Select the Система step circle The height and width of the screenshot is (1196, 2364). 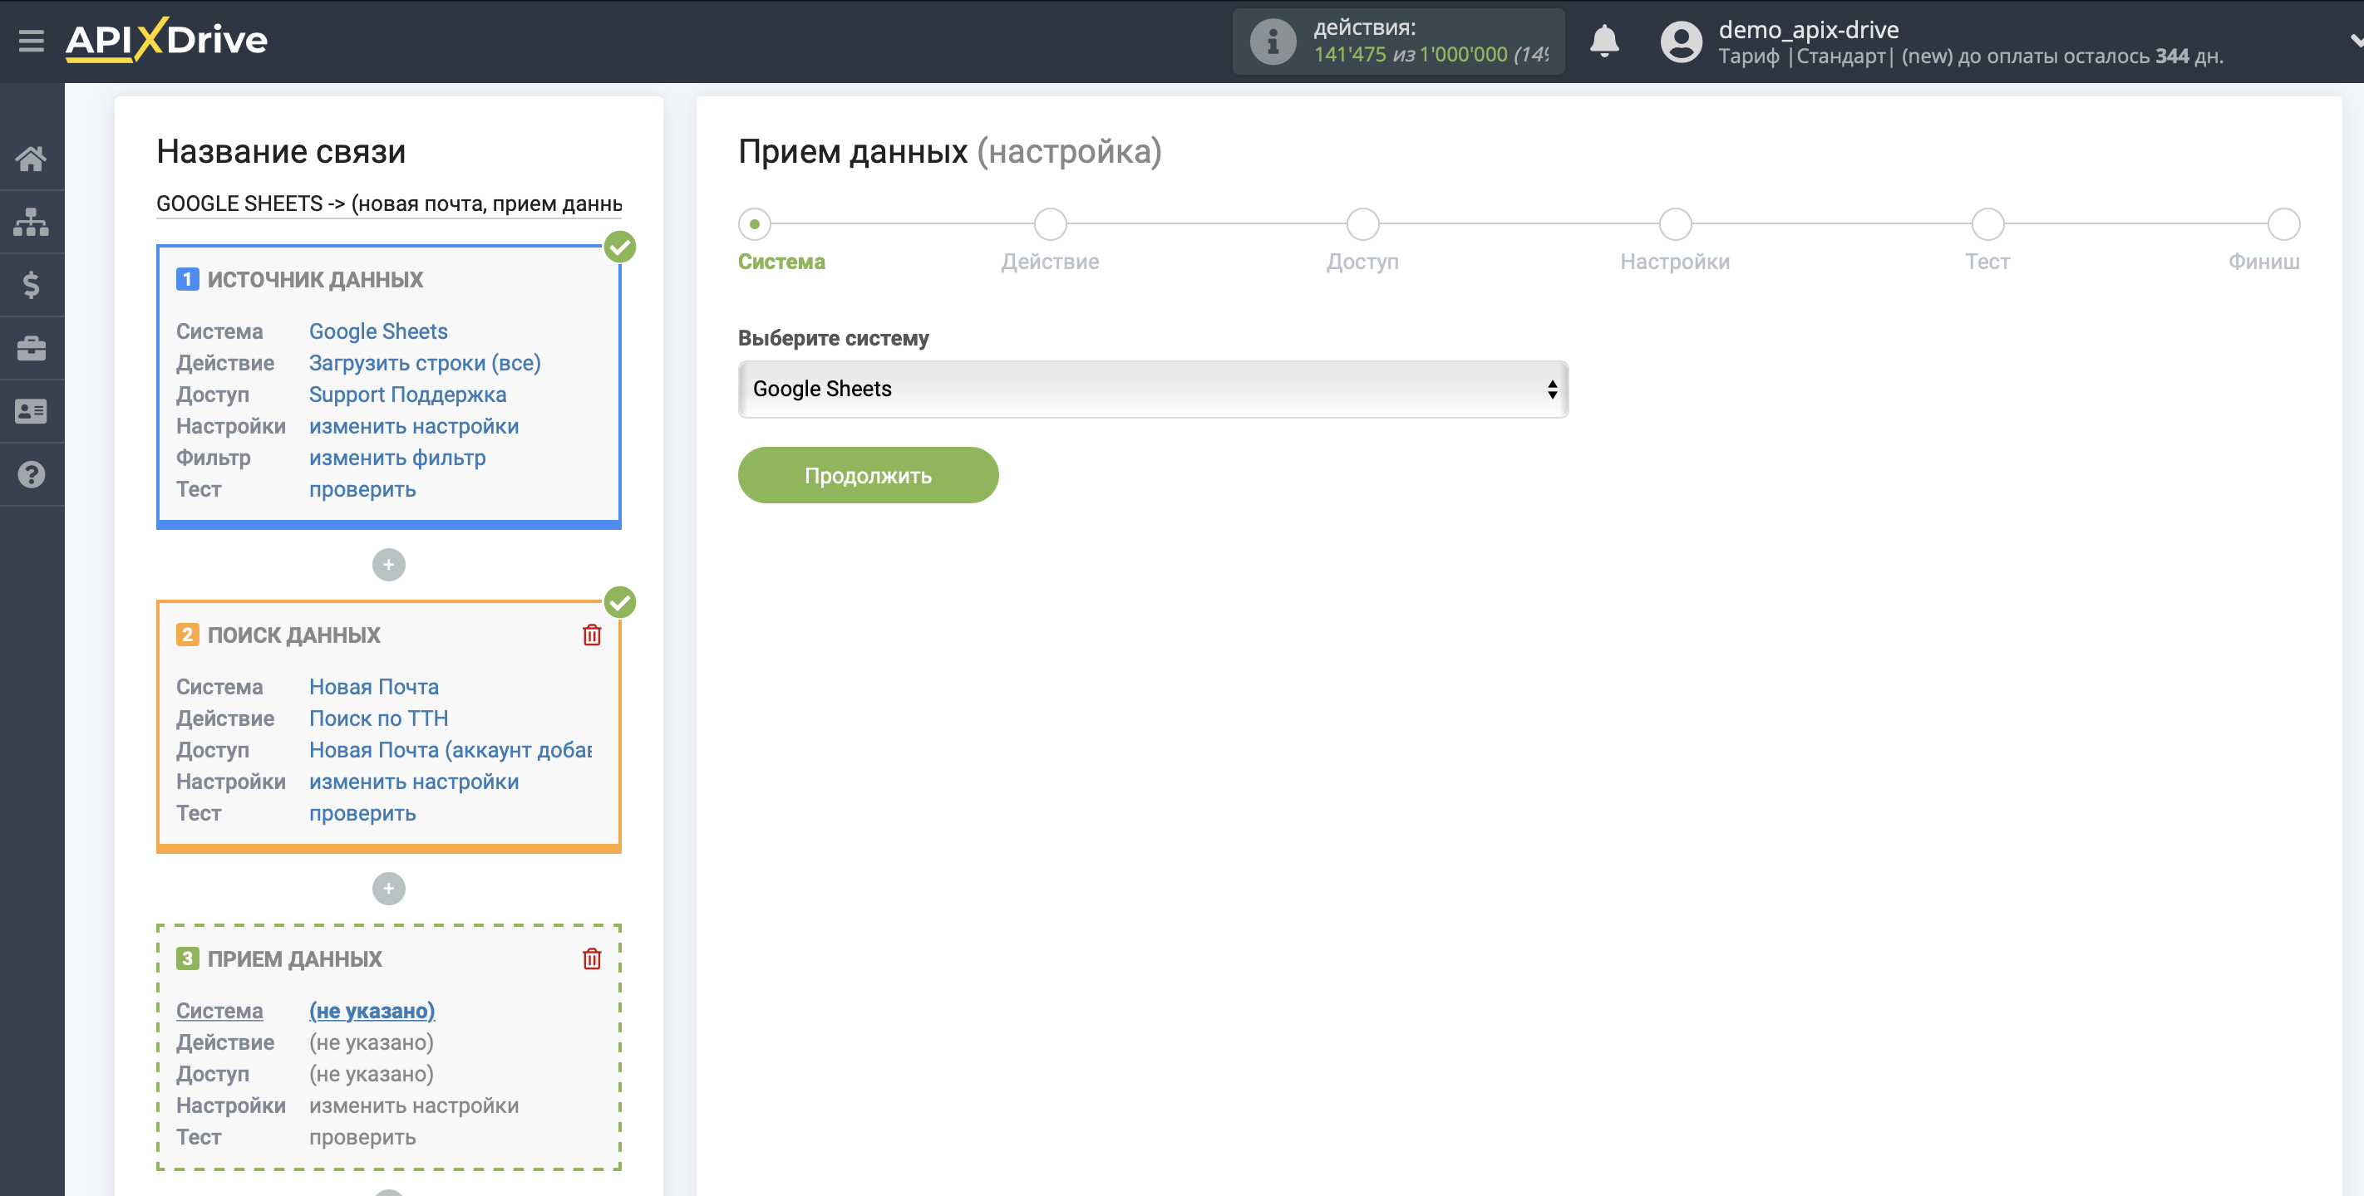pyautogui.click(x=755, y=223)
